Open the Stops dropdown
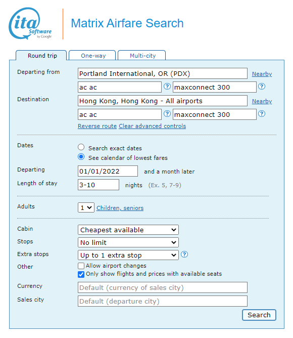The image size is (293, 338). (128, 242)
